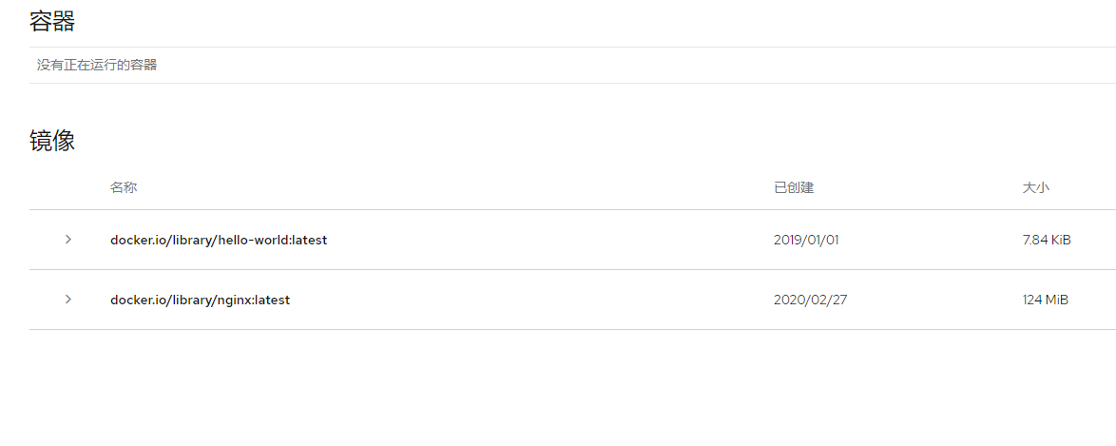Screen dimensions: 1116x446
Task: Click the 大小 column header
Action: 1035,188
